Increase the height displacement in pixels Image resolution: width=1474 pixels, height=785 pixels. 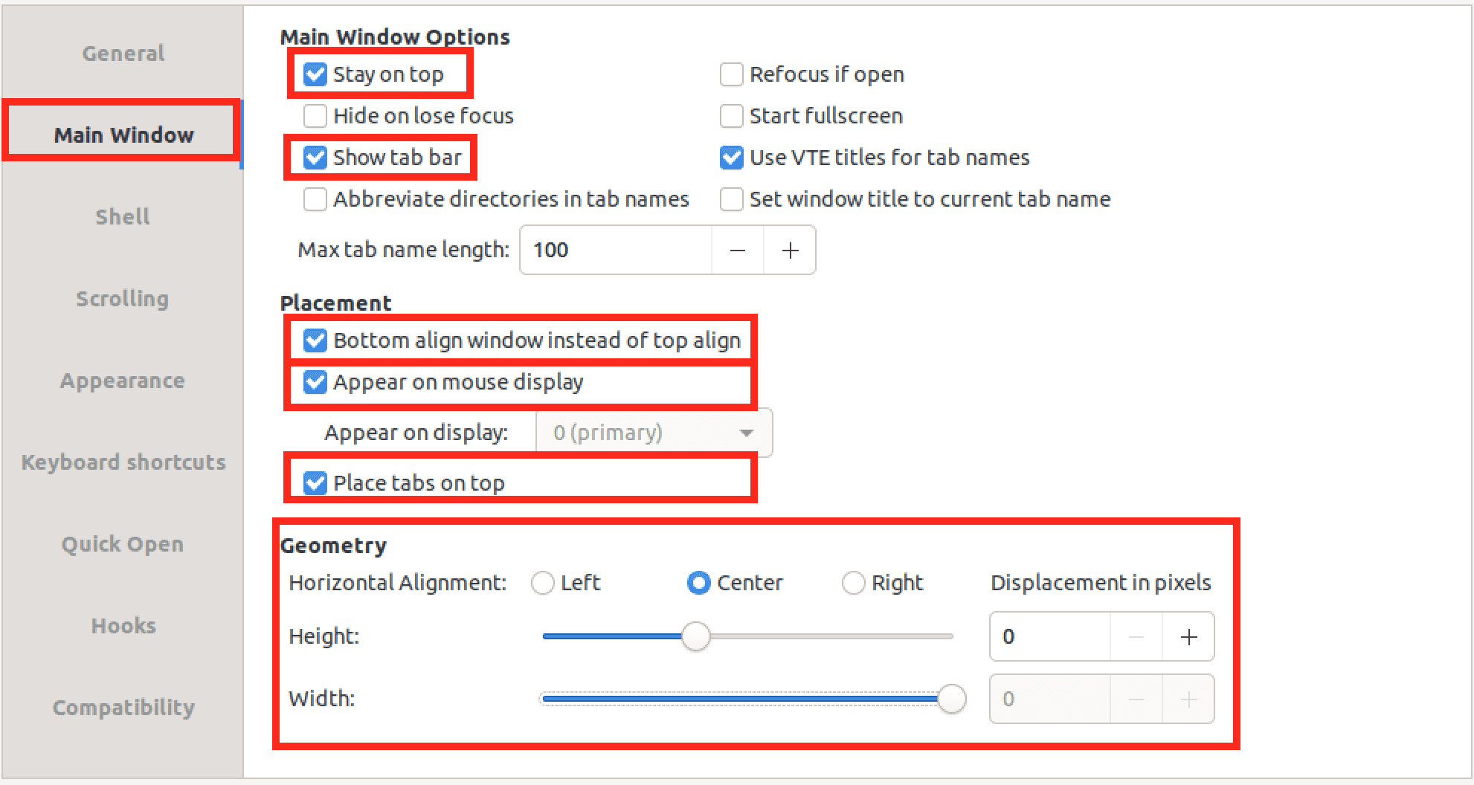click(x=1188, y=636)
